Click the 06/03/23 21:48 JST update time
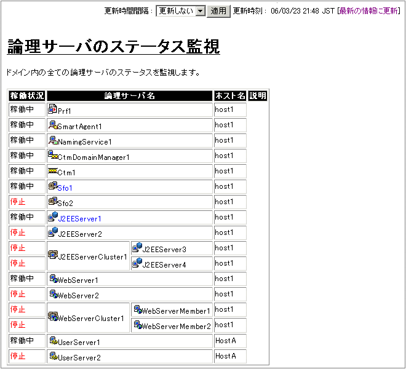406x369 pixels. 303,11
